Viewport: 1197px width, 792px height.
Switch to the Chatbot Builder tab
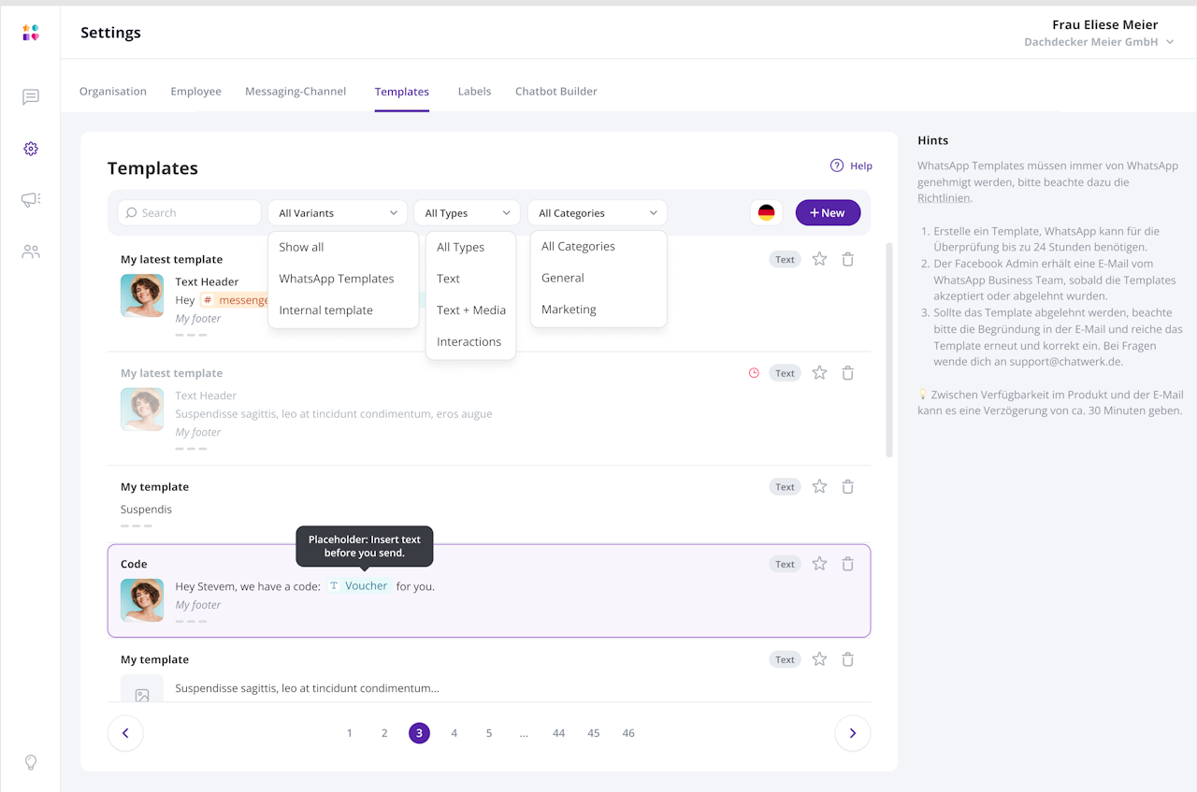click(556, 92)
